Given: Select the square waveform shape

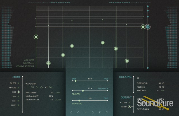Looking at the screenshot, I should (x=32, y=88).
